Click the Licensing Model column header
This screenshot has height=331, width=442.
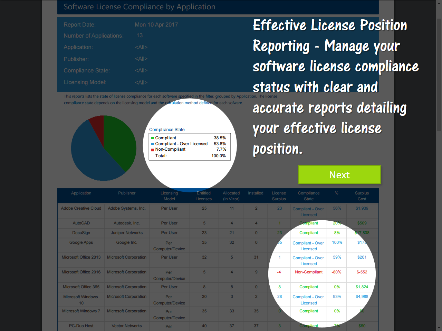[169, 196]
